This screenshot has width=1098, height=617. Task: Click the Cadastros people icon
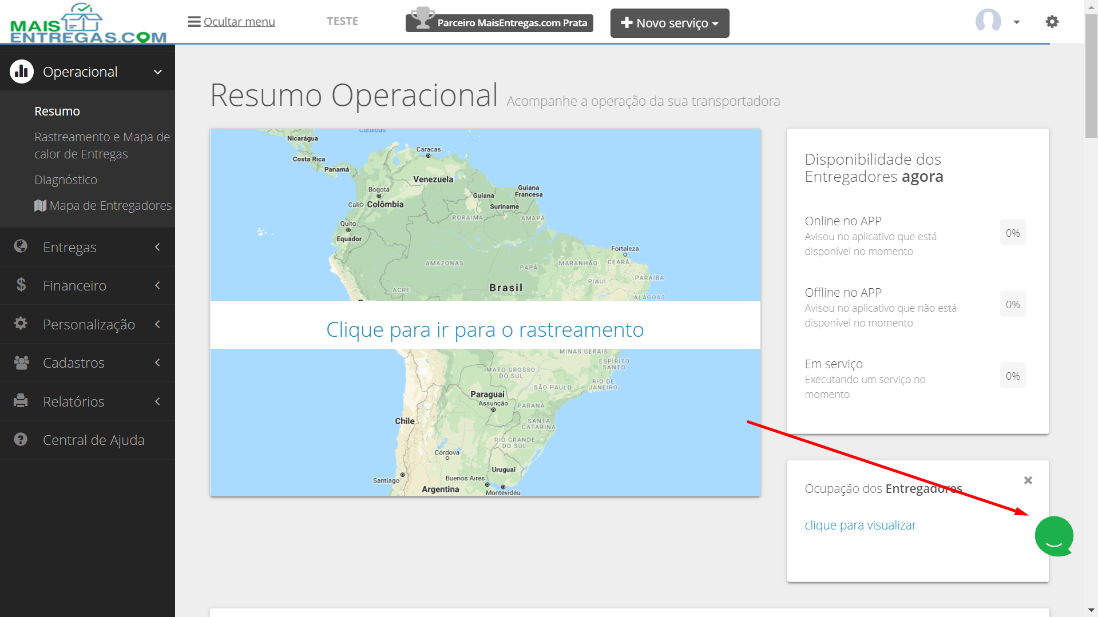pos(21,363)
